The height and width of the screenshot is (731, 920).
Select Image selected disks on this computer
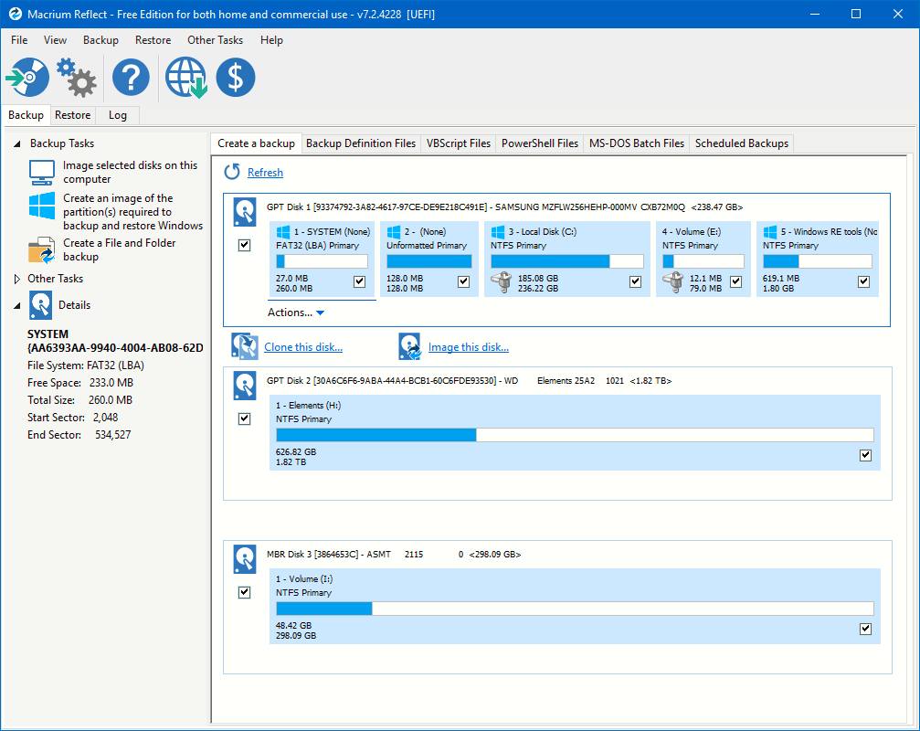(x=131, y=173)
